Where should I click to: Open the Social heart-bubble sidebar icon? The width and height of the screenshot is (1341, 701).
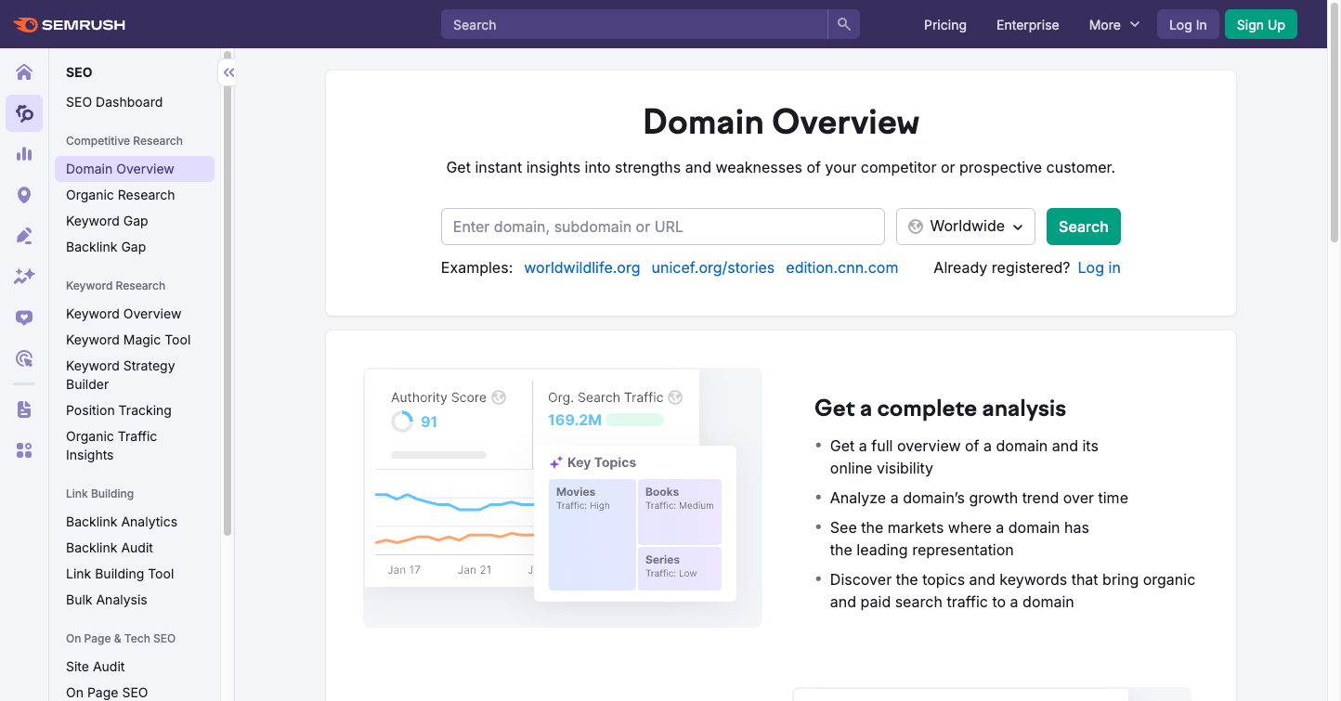(24, 318)
